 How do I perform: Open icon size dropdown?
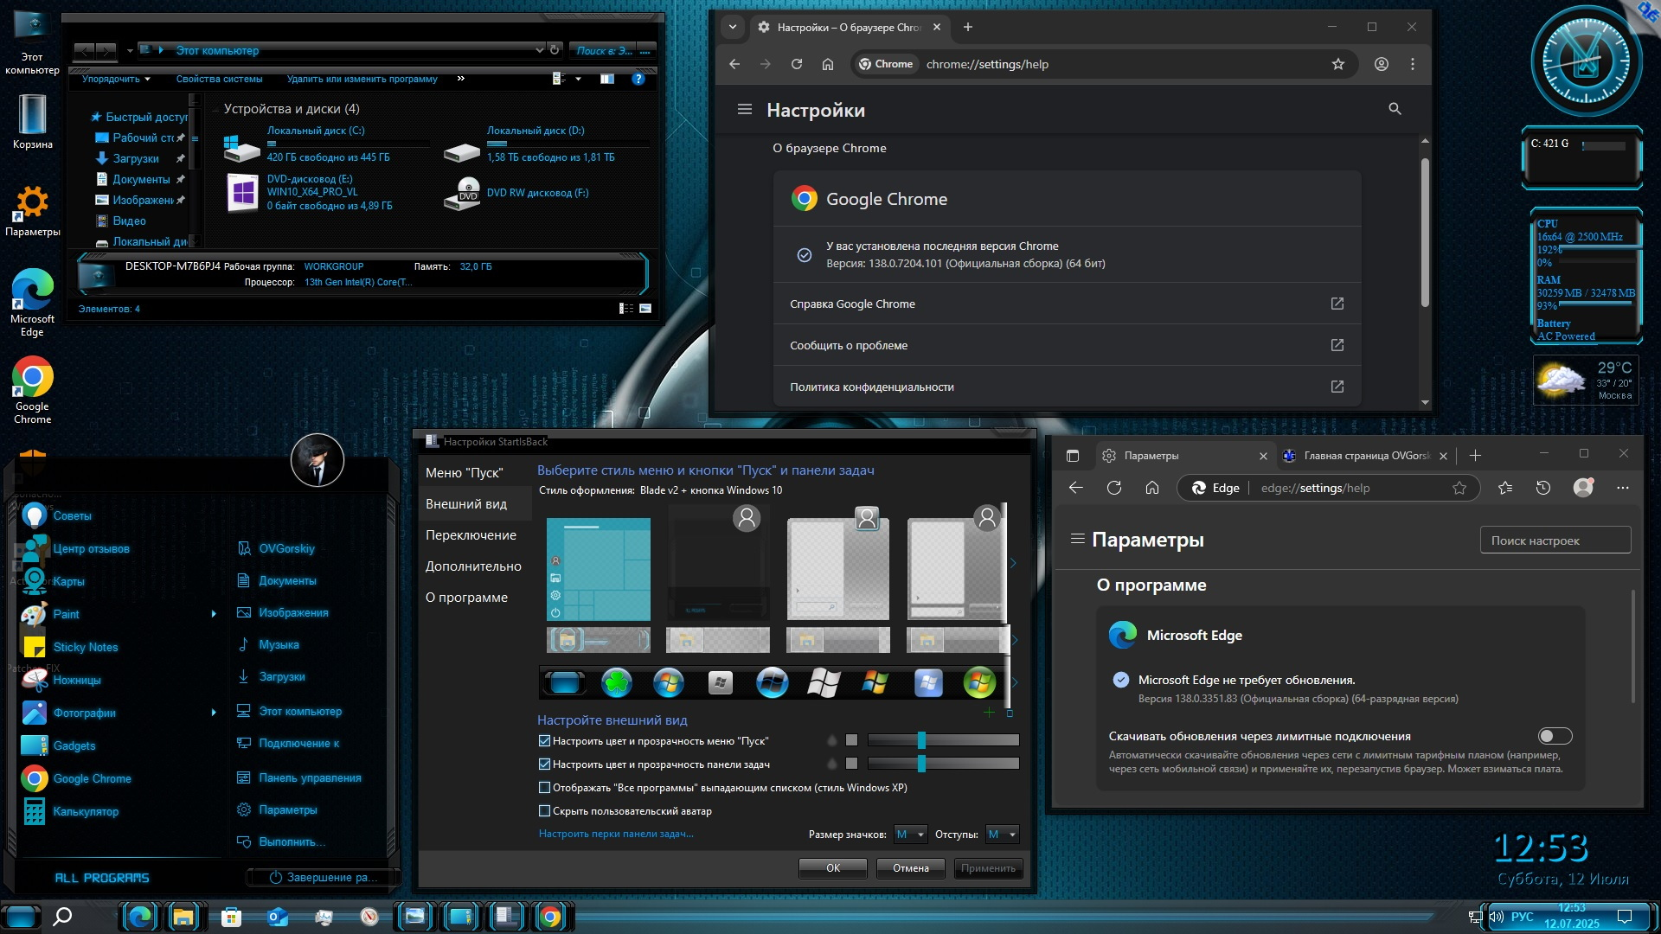point(910,835)
